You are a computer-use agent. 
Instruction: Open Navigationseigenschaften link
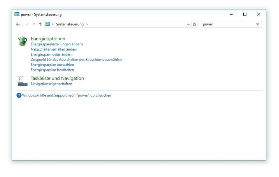tap(51, 84)
